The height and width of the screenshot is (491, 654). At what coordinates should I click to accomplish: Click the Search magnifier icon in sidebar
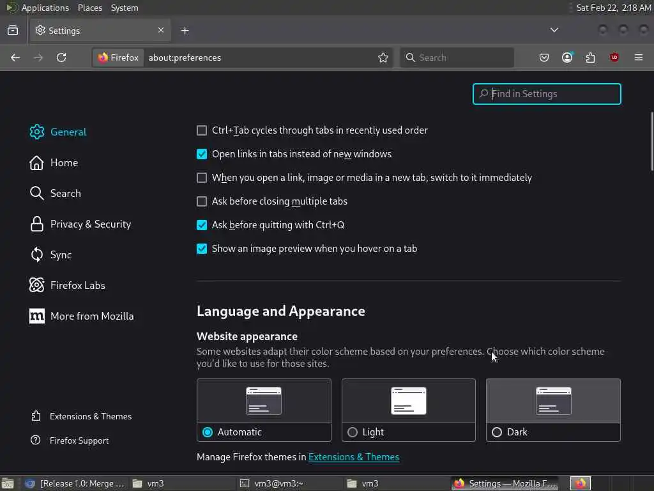tap(36, 193)
